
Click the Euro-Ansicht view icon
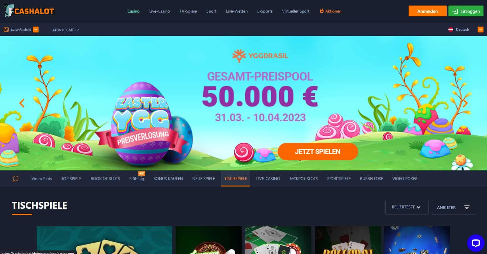[6, 30]
